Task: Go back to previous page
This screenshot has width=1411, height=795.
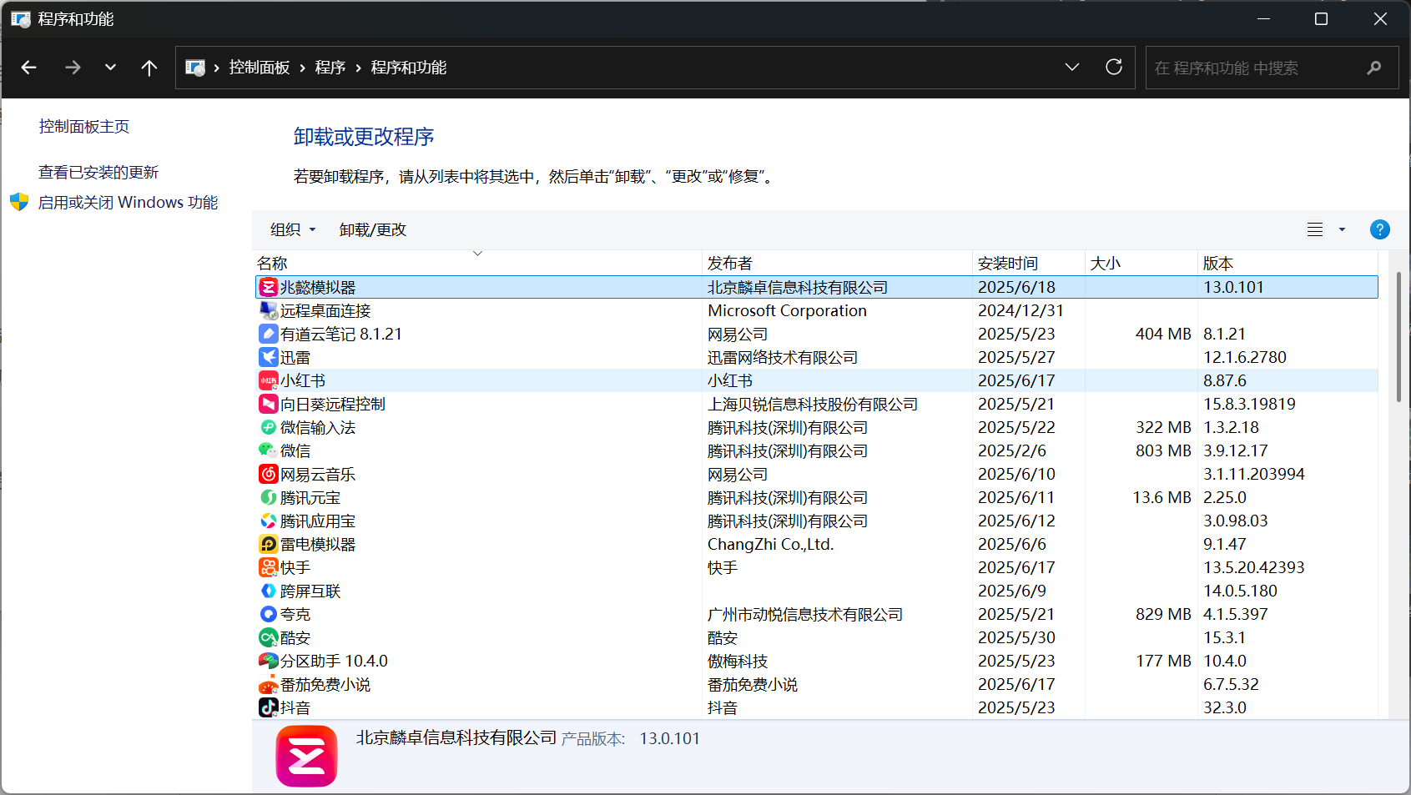Action: click(x=29, y=68)
